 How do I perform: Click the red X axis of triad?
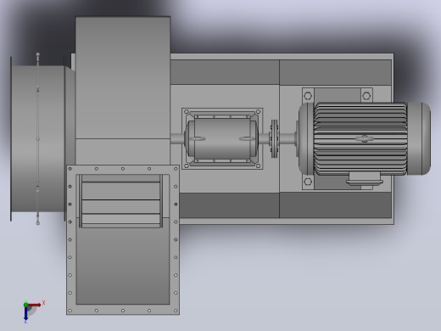tap(35, 305)
